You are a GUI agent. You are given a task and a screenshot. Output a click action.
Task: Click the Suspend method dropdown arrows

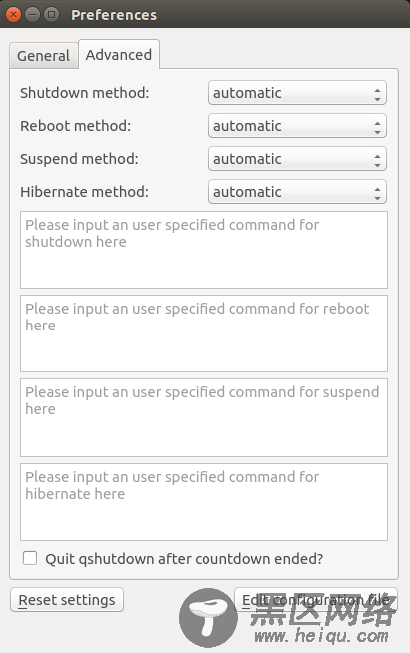(377, 160)
